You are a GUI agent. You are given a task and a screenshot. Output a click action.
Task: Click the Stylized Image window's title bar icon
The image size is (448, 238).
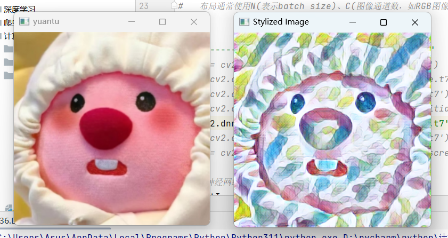[245, 22]
